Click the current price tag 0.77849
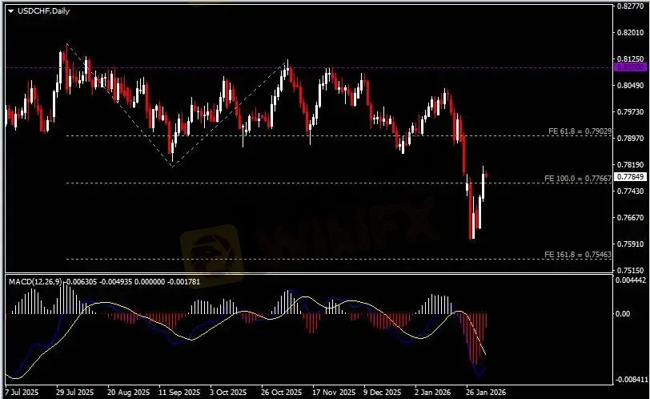650x399 pixels. (630, 176)
